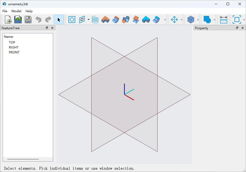Select TOP plane in the FeatureTree
Image resolution: width=246 pixels, height=172 pixels.
[12, 42]
